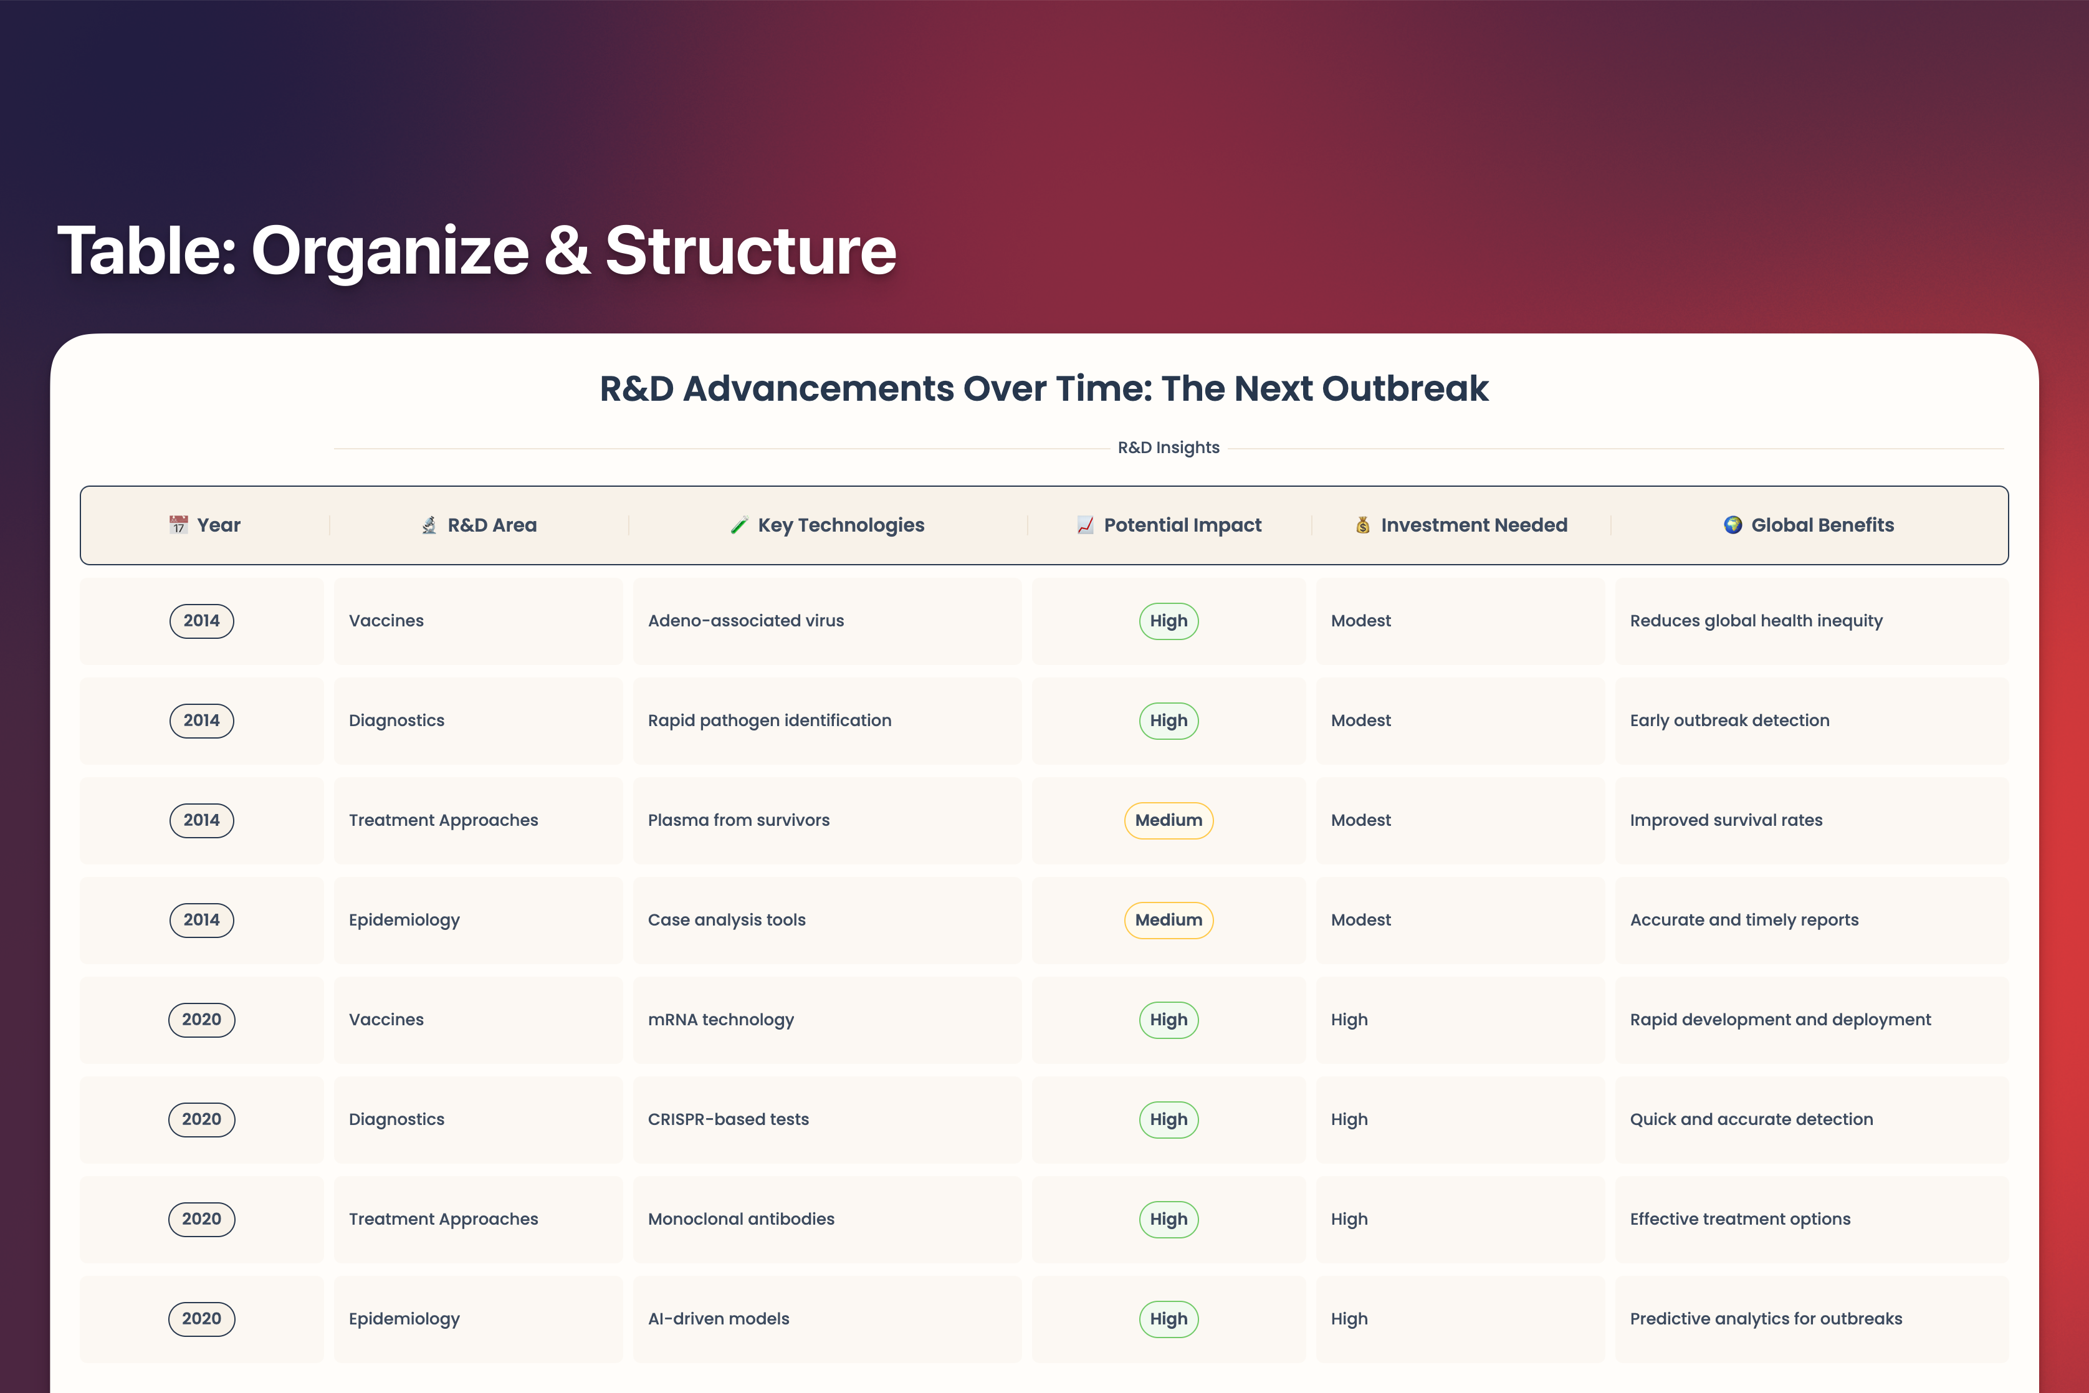
Task: Select the Monoclonal antibodies cell
Action: click(x=741, y=1219)
